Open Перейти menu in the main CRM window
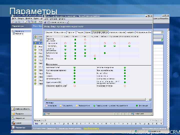The height and width of the screenshot is (135, 180). coord(29,18)
